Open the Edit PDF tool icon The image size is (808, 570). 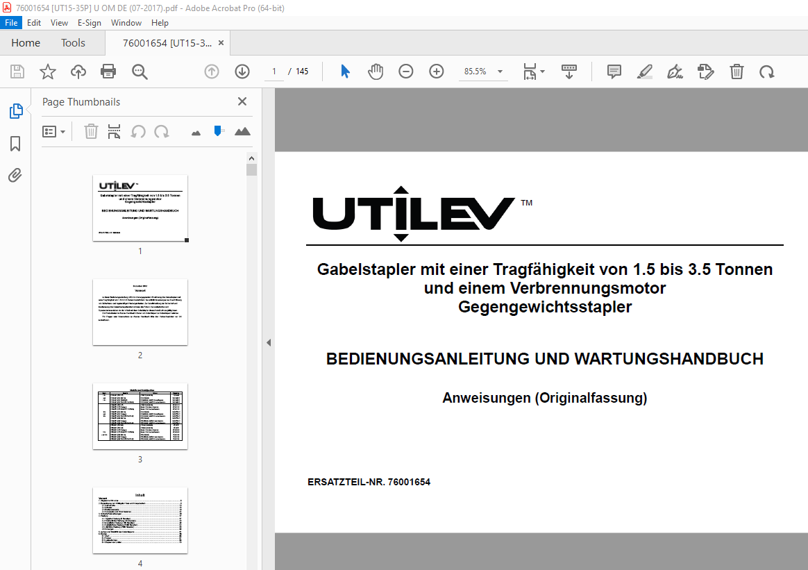(705, 72)
